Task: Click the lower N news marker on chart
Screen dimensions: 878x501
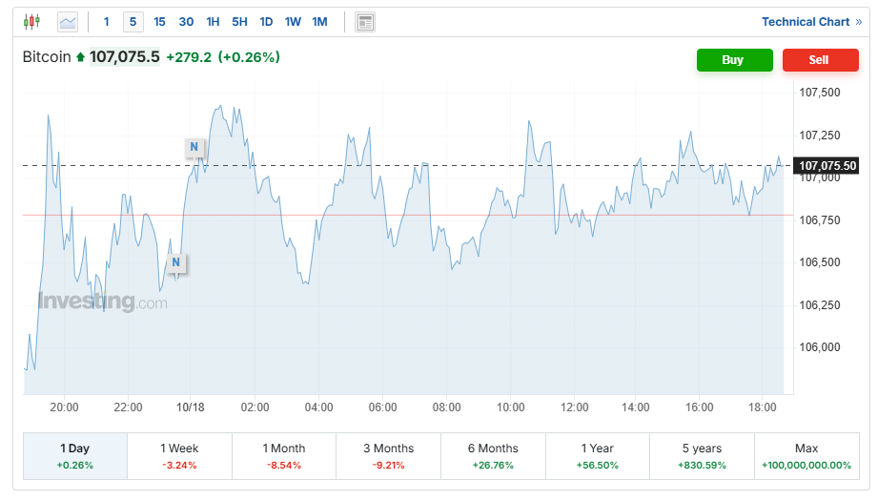Action: tap(176, 262)
